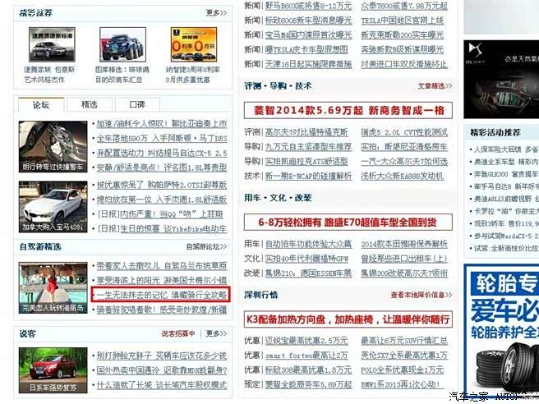Open 九万元自主紧凑型车推荐 link
The image size is (539, 404).
tap(308, 147)
